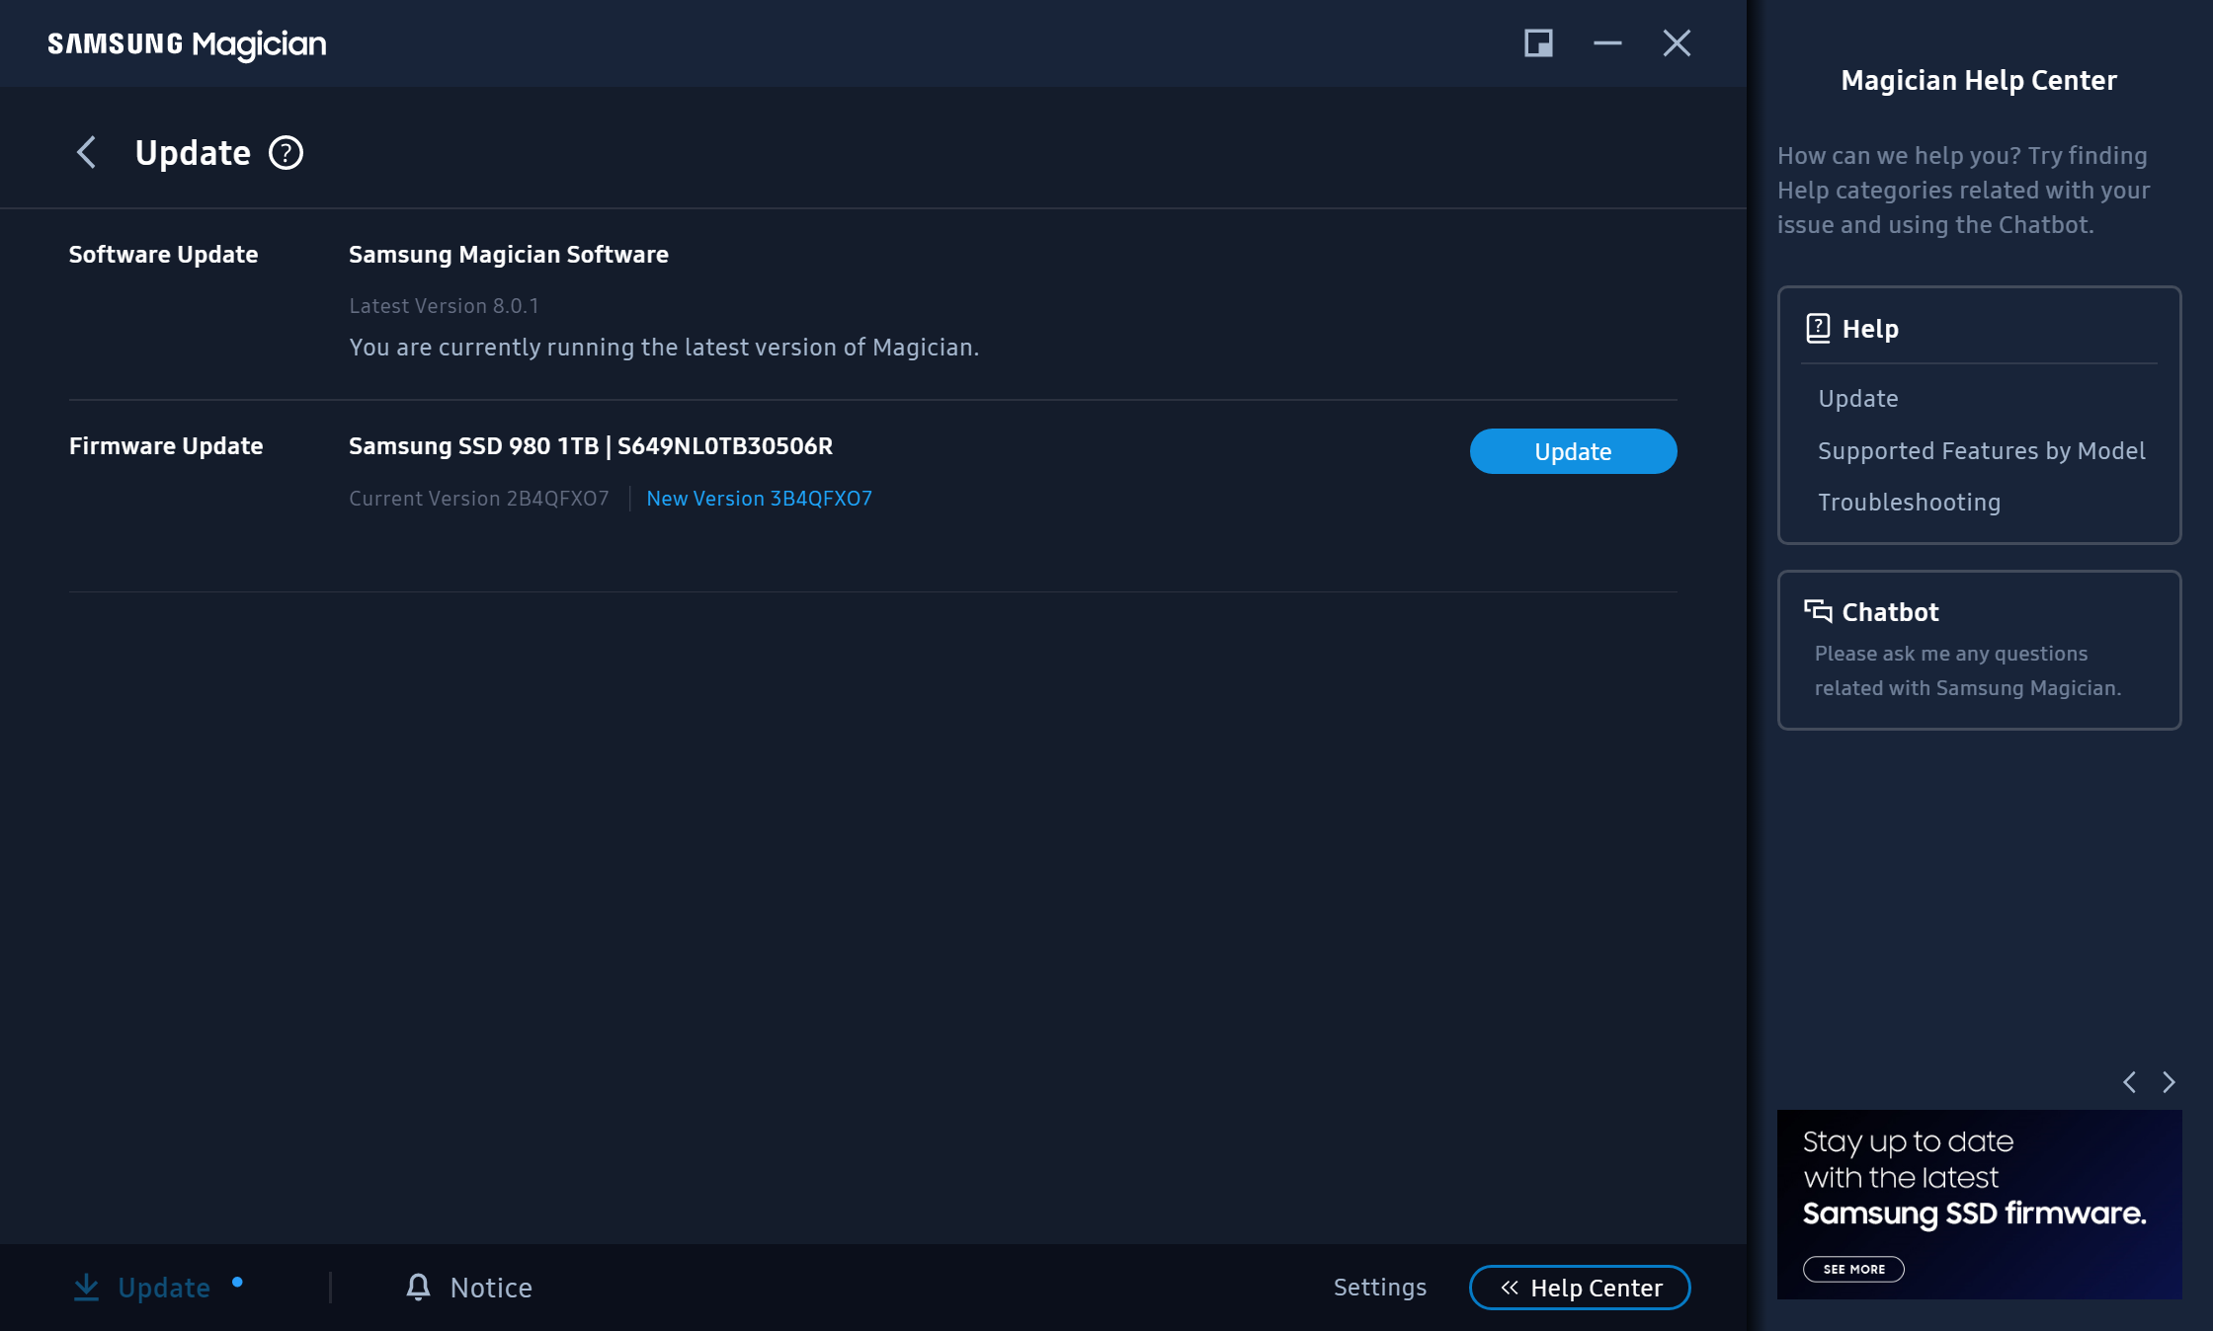The height and width of the screenshot is (1331, 2213).
Task: Click the mini-mode window icon in title bar
Action: (x=1538, y=43)
